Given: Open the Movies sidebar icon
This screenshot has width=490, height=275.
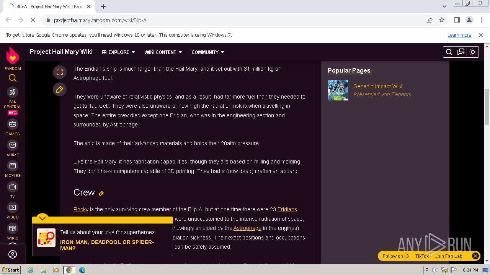Looking at the screenshot, I should [x=13, y=166].
